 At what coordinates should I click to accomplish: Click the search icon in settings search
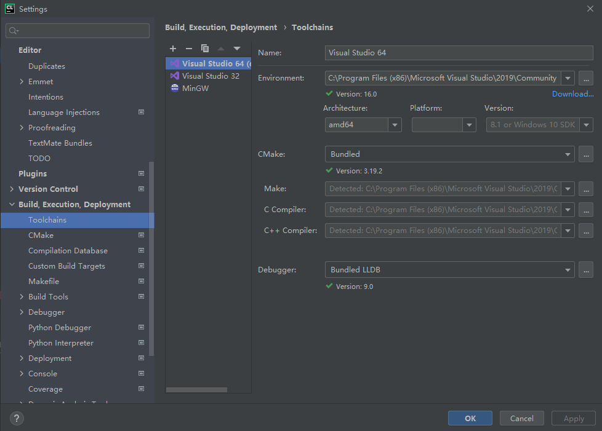pyautogui.click(x=14, y=31)
